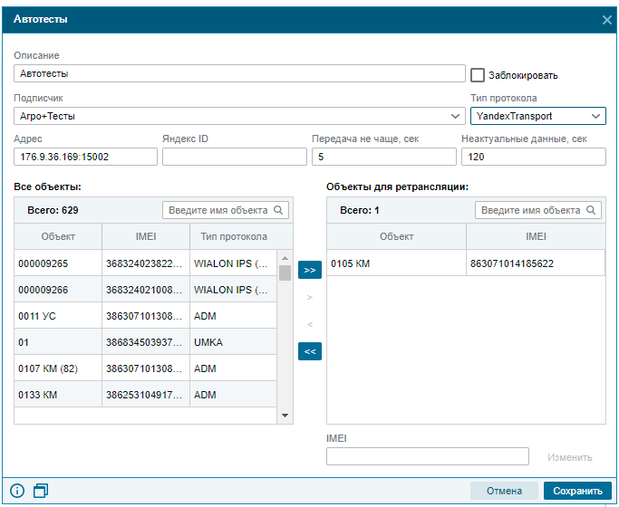Remove all objects with << button

pyautogui.click(x=310, y=351)
